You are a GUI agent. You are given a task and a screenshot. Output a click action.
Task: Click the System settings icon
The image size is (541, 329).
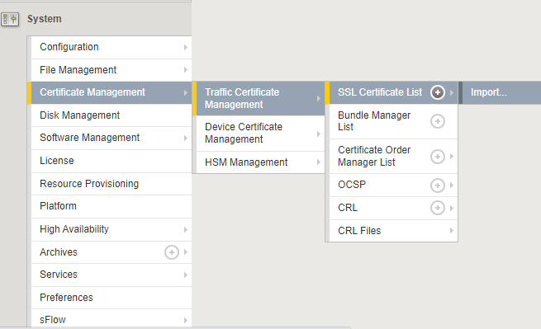[10, 19]
